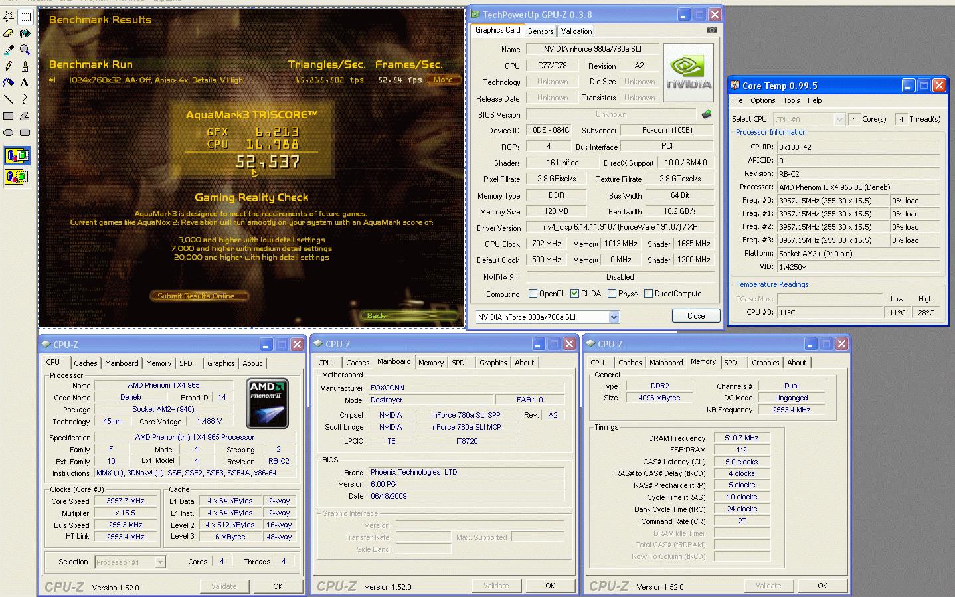Activate the Magnifier tool in Paint

[x=25, y=50]
